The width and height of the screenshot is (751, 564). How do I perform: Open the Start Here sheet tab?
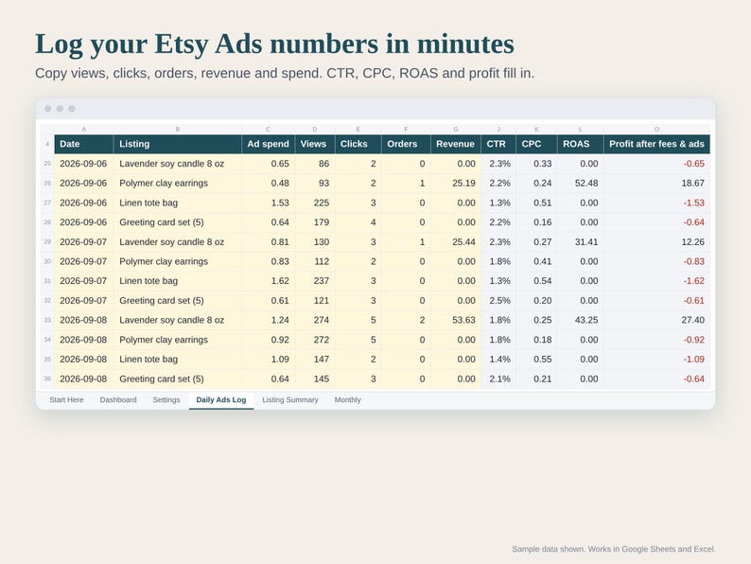66,399
